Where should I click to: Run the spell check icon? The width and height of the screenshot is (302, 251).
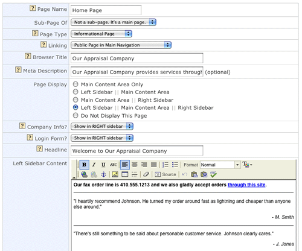click(x=213, y=174)
